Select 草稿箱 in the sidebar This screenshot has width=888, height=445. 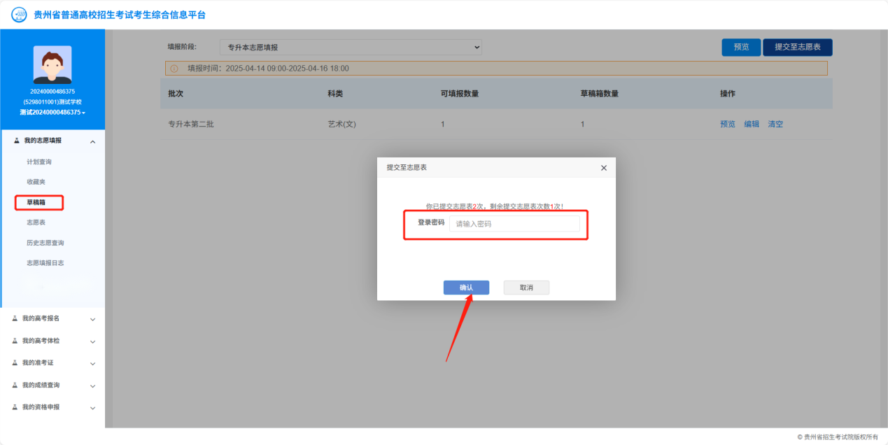point(36,202)
